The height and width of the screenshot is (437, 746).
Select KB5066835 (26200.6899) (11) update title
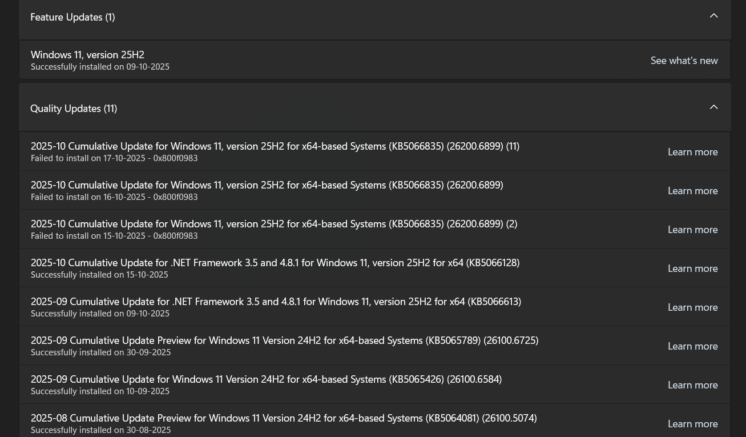tap(275, 146)
